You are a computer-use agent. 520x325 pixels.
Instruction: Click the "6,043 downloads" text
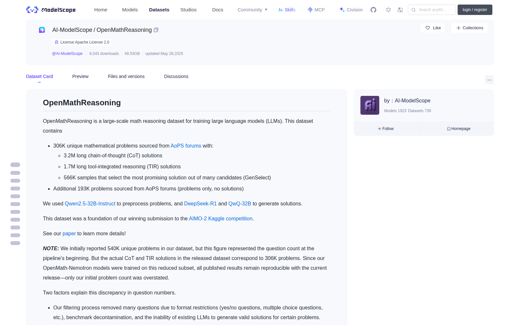[x=104, y=54]
